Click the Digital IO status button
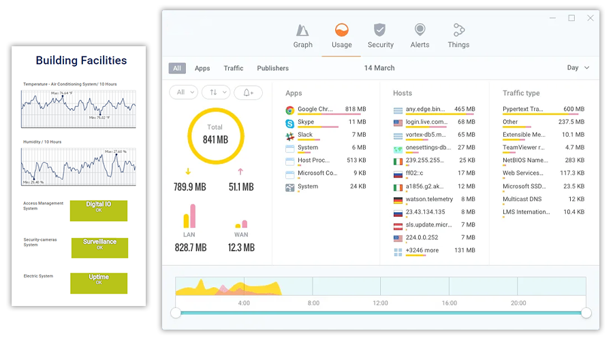 click(99, 211)
